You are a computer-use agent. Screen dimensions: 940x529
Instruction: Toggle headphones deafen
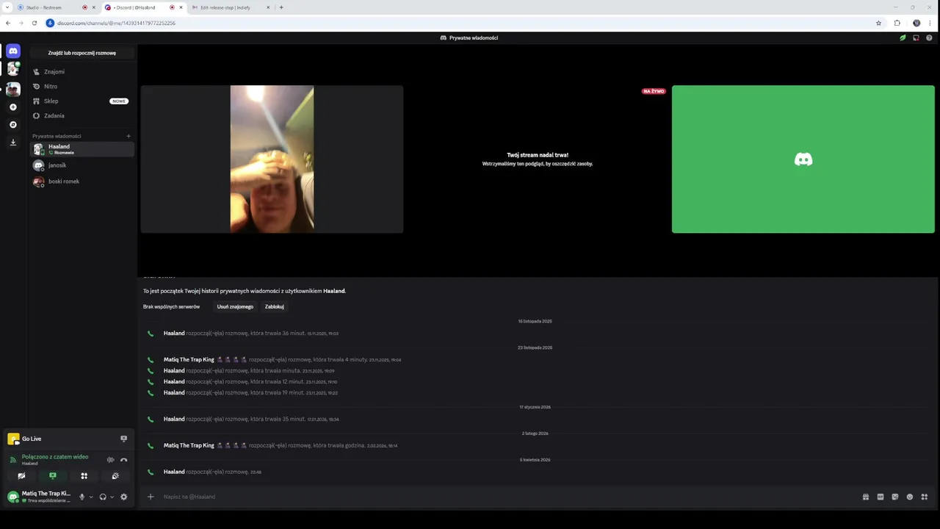click(x=103, y=497)
